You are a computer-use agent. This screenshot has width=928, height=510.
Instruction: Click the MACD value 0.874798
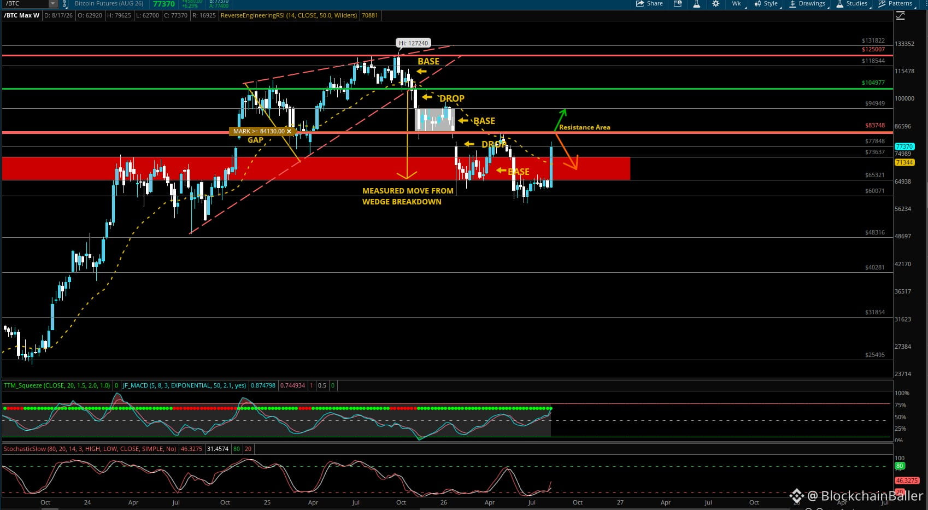coord(263,385)
